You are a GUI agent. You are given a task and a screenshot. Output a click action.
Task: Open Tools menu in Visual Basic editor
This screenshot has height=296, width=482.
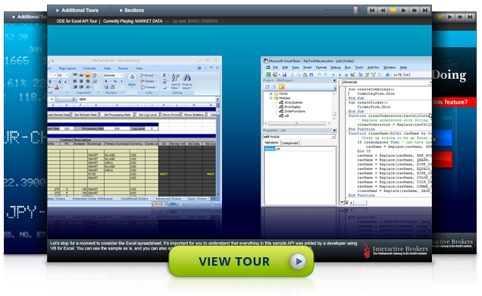358,68
